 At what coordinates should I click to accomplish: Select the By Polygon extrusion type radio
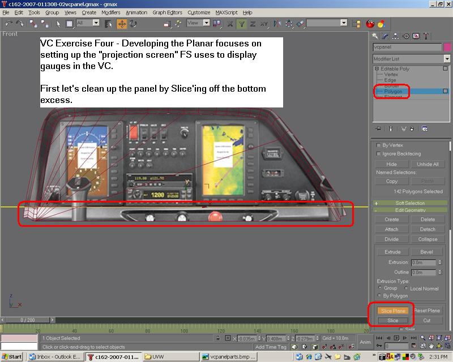[380, 295]
